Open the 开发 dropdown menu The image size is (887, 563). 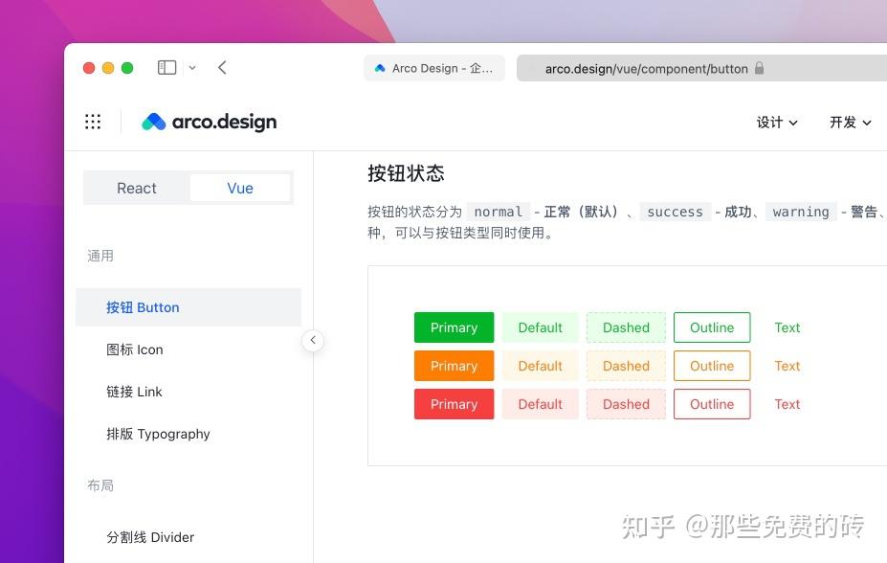point(850,123)
